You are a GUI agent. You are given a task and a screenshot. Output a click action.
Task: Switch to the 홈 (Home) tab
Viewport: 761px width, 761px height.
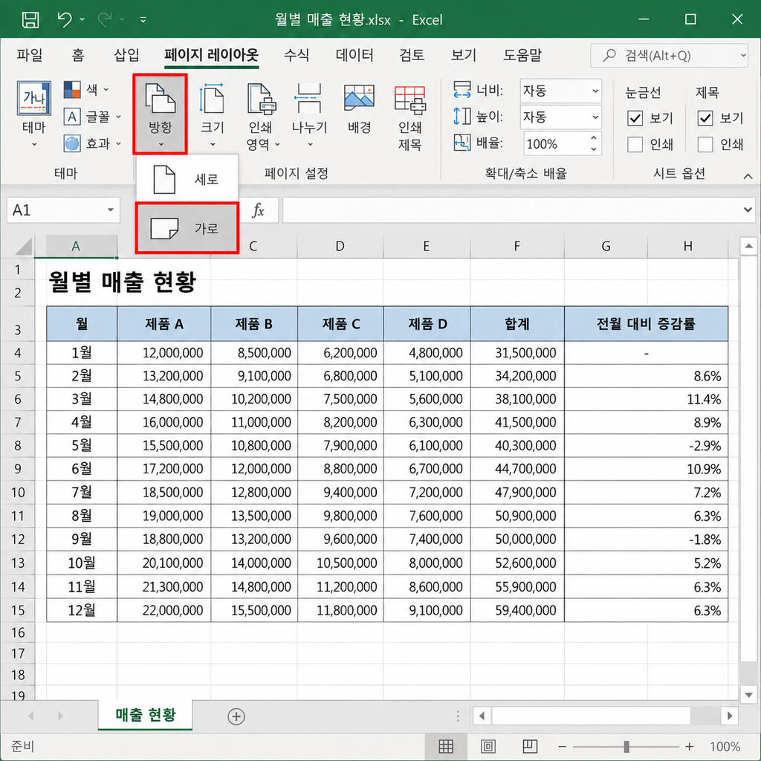click(x=77, y=55)
